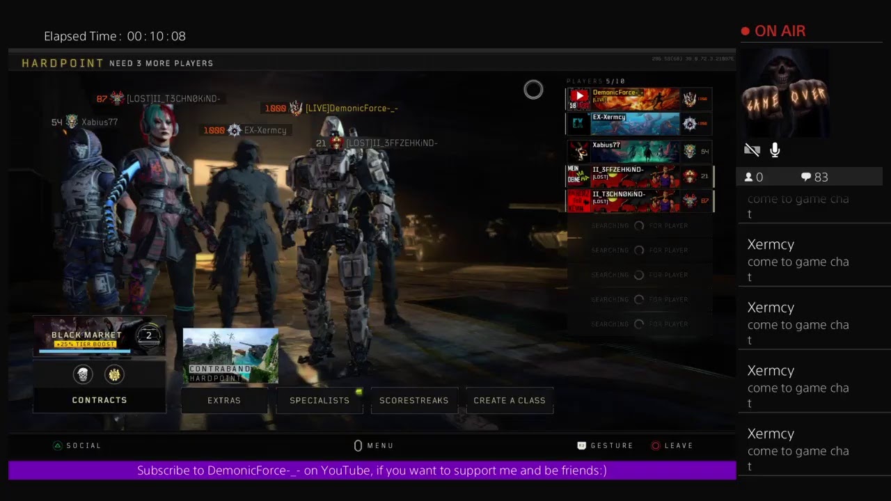Click the Menu options button prompt
Image resolution: width=891 pixels, height=501 pixels.
(374, 445)
